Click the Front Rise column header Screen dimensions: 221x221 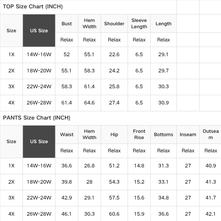coord(139,134)
